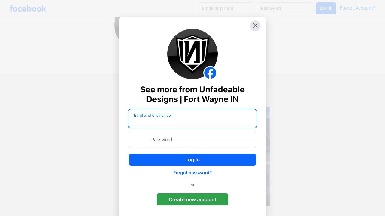Image resolution: width=385 pixels, height=216 pixels.
Task: Click the 'Fort Wayne IN' text in the heading
Action: [211, 99]
